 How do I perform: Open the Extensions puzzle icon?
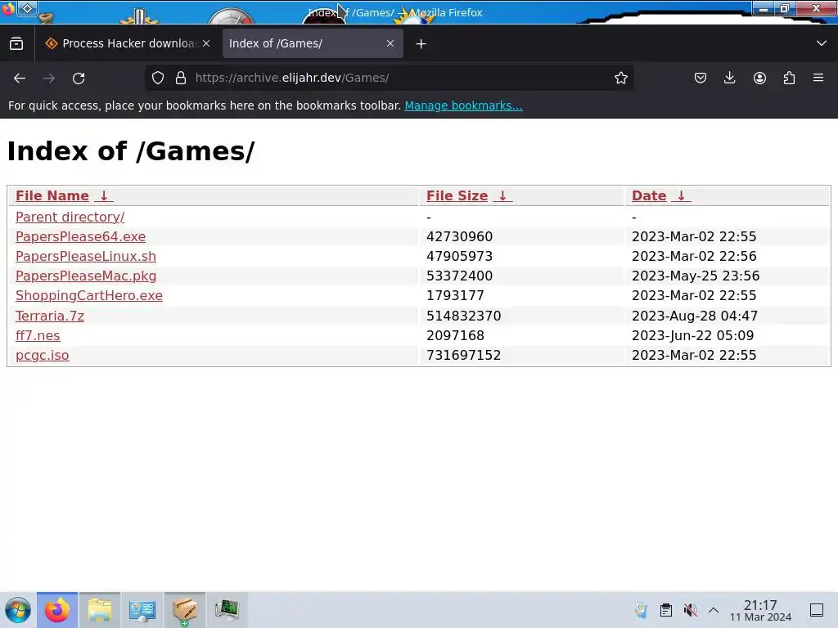[x=789, y=78]
